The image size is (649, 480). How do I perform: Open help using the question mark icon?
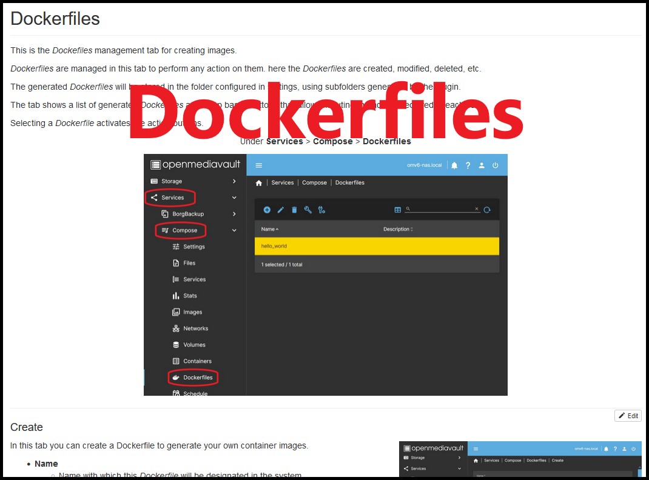(468, 165)
